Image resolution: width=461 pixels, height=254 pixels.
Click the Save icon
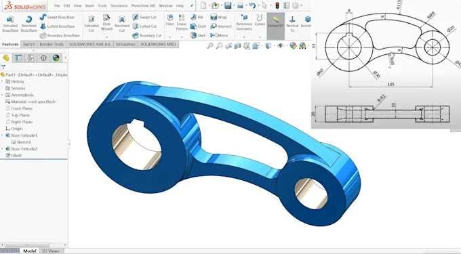(228, 5)
